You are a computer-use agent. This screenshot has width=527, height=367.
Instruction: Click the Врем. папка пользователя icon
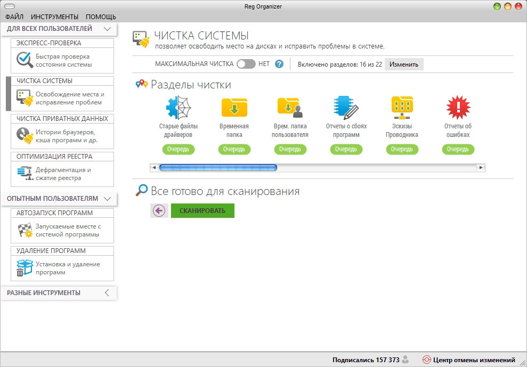pyautogui.click(x=290, y=108)
